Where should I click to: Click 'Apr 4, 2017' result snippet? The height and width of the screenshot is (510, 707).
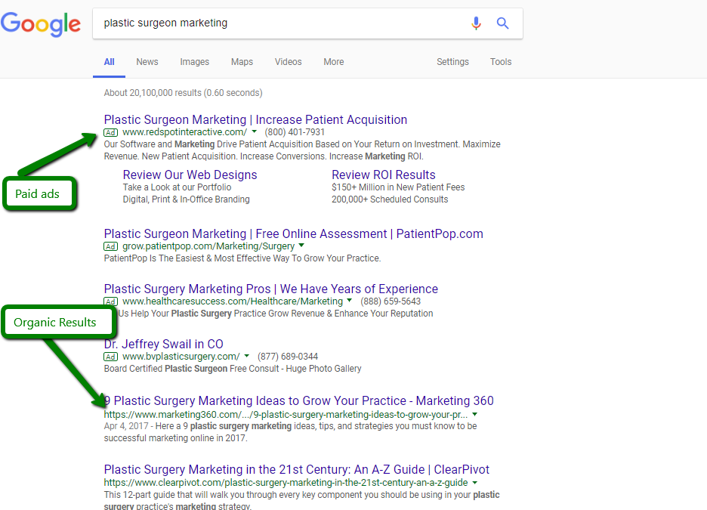(290, 432)
